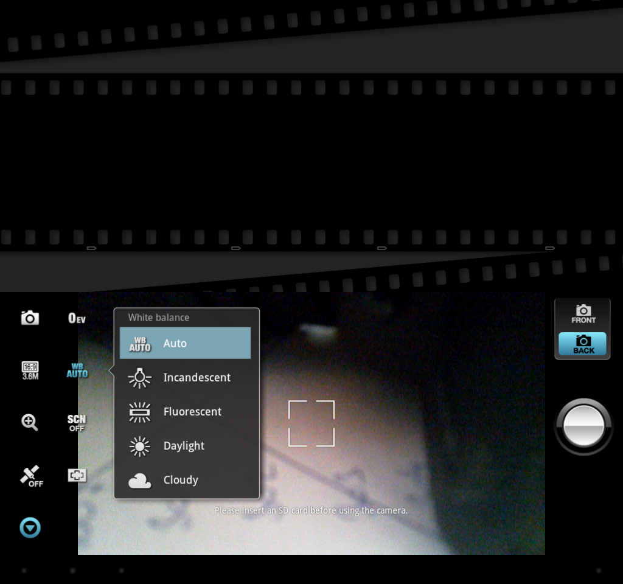Select the focus mode bracket icon
Screen dimensions: 623x584
tap(76, 475)
